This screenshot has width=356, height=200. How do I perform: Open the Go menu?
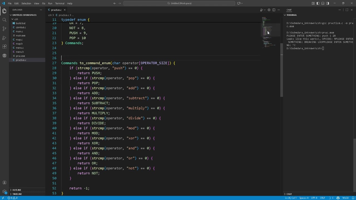pyautogui.click(x=44, y=3)
